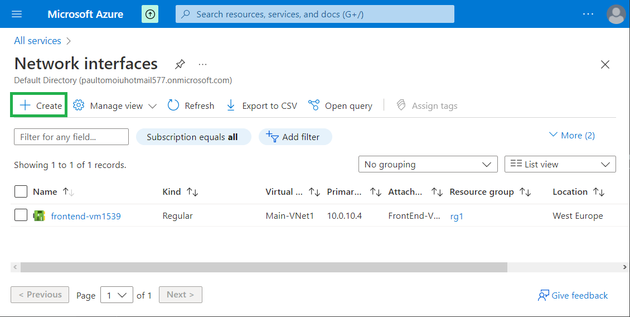Screen dimensions: 630x317
Task: Click into Filter for any field box
Action: (x=71, y=137)
